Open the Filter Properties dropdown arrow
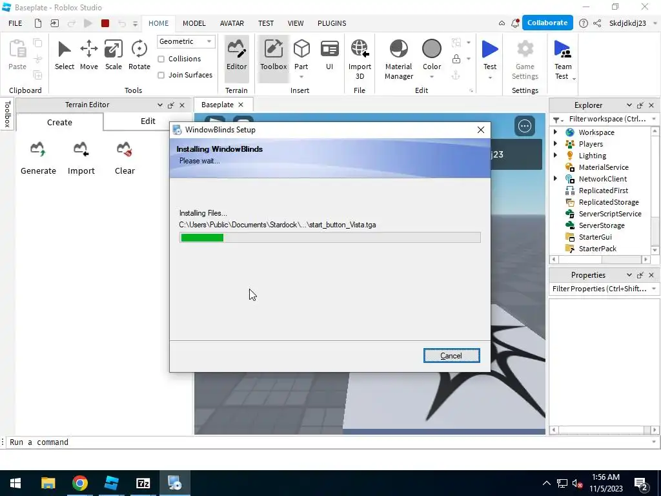 coord(654,289)
